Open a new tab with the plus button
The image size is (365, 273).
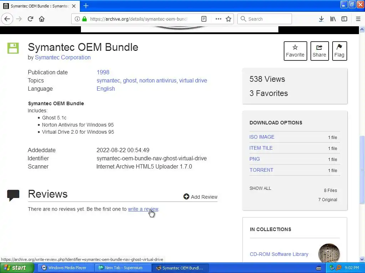pos(86,6)
